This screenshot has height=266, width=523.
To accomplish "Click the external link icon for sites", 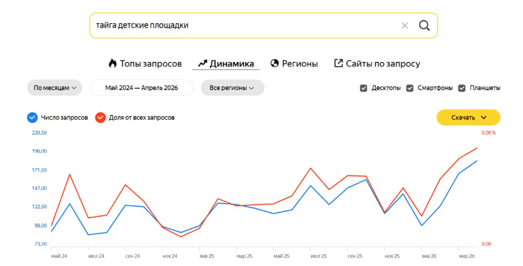I will tap(338, 63).
